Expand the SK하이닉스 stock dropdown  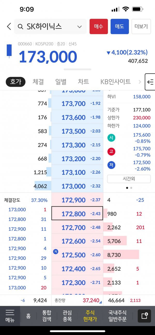coord(79,27)
